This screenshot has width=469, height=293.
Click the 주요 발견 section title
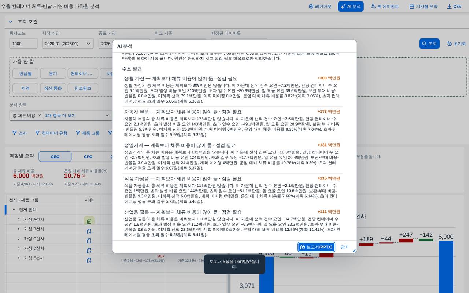pyautogui.click(x=132, y=68)
